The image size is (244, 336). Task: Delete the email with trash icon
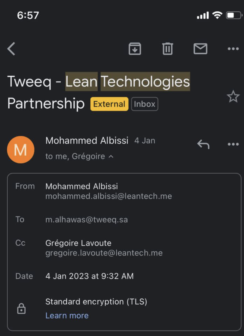coord(168,49)
